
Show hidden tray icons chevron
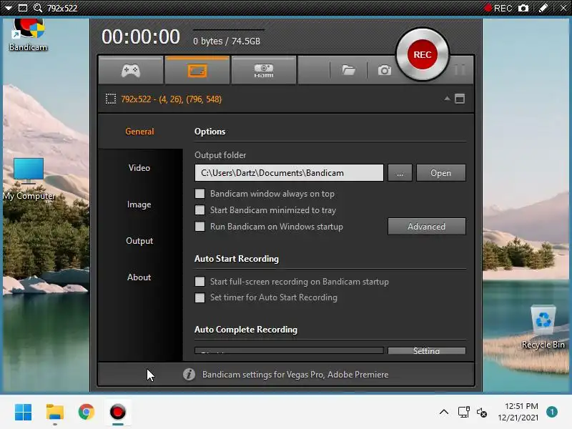pyautogui.click(x=444, y=413)
